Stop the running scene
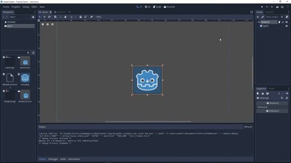 272,7
